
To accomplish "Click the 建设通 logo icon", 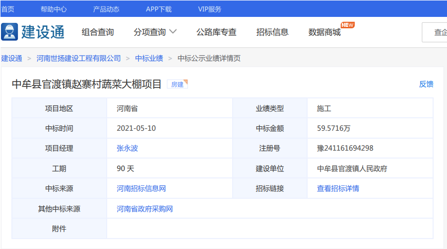I will tap(9, 32).
